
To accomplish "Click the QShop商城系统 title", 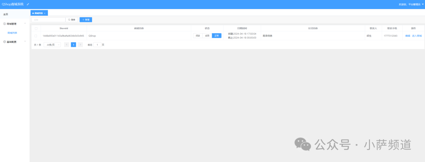I will click(x=13, y=4).
